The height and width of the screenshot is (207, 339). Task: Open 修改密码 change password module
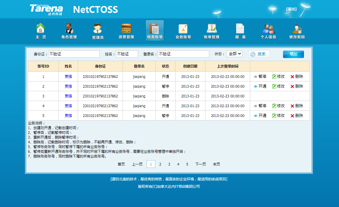[297, 31]
